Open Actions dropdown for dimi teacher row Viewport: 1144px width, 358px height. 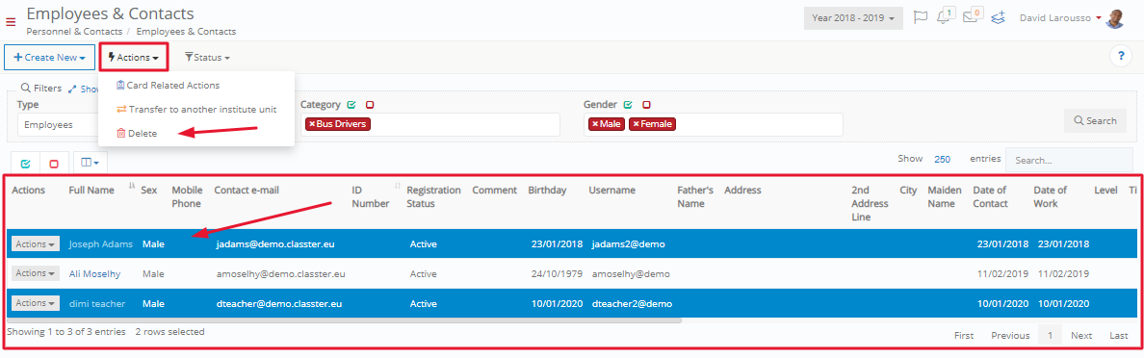[x=35, y=302]
